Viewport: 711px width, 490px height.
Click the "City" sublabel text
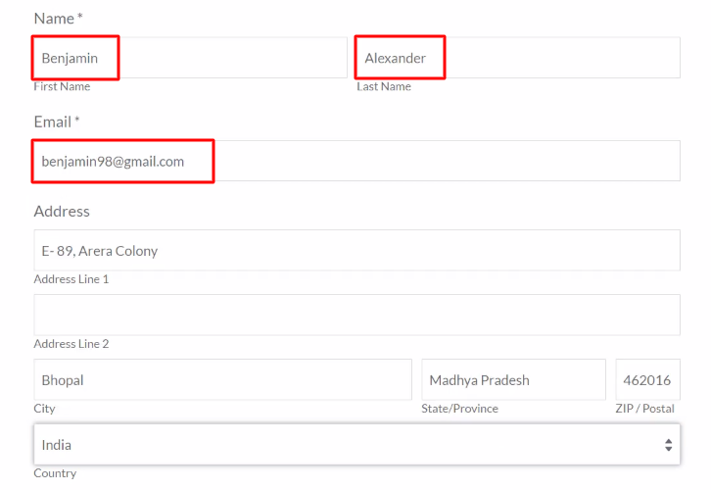coord(45,409)
